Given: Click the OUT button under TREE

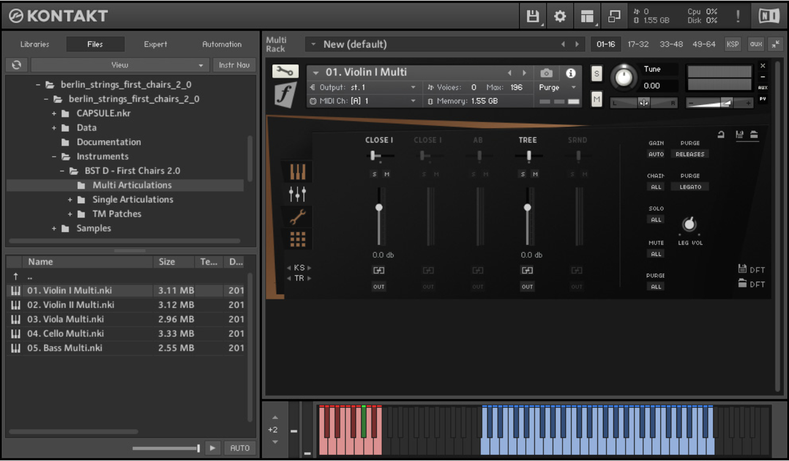Looking at the screenshot, I should (x=527, y=287).
